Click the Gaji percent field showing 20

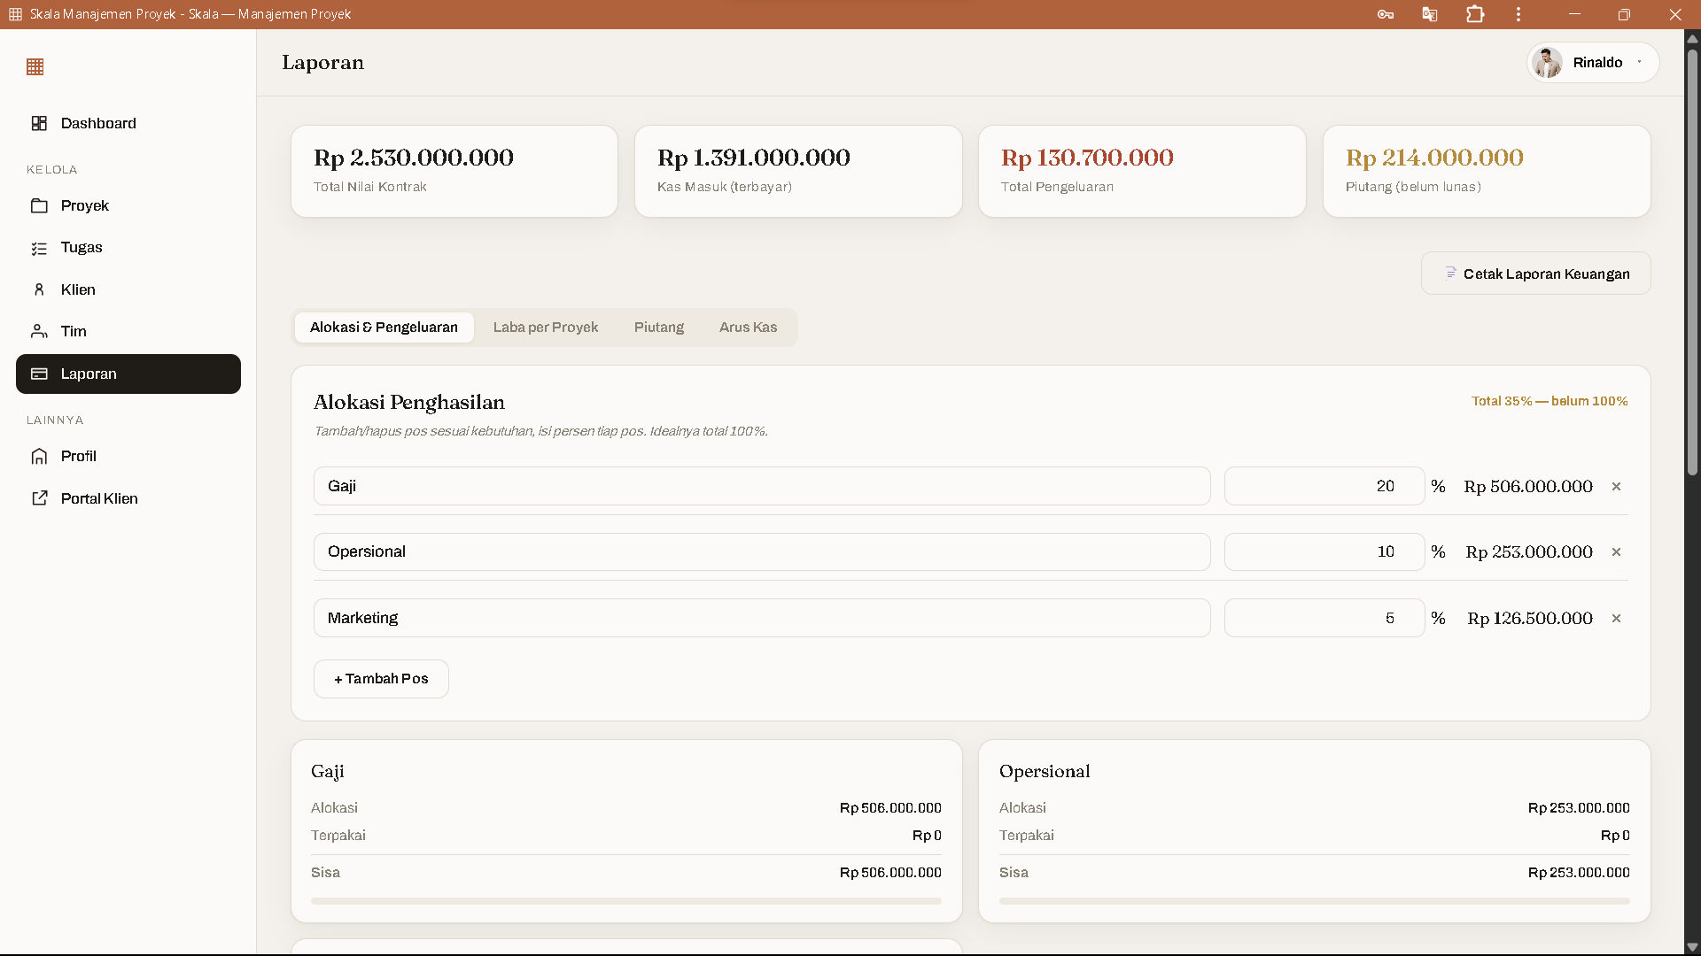(x=1324, y=486)
